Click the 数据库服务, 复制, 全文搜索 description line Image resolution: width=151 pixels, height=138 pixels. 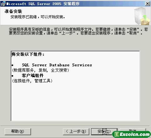pyautogui.click(x=40, y=70)
